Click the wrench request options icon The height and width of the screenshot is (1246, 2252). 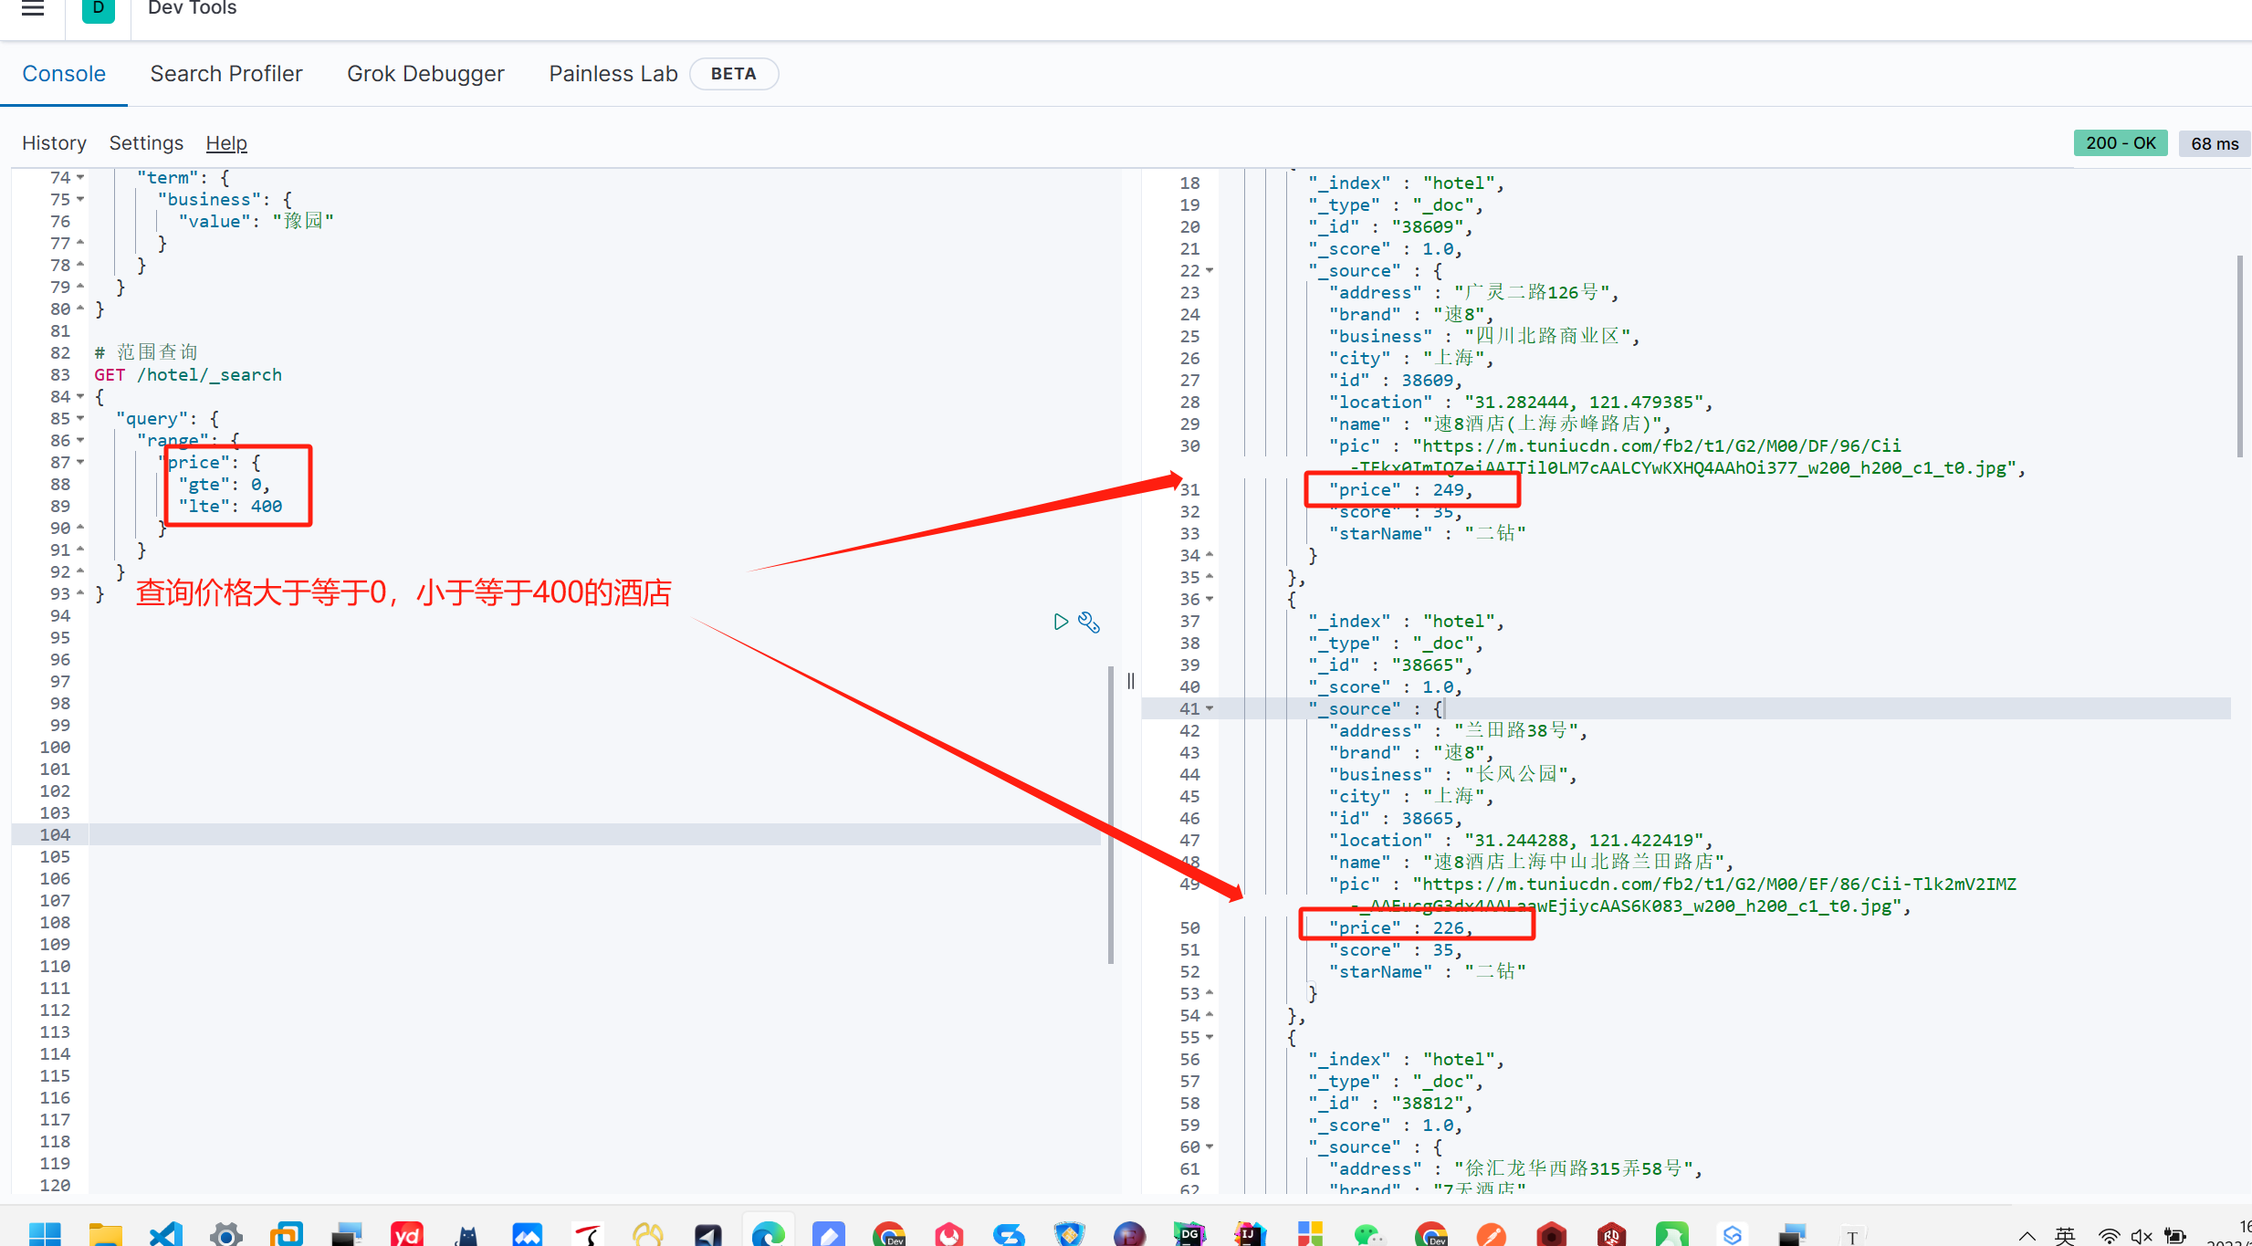click(1089, 622)
